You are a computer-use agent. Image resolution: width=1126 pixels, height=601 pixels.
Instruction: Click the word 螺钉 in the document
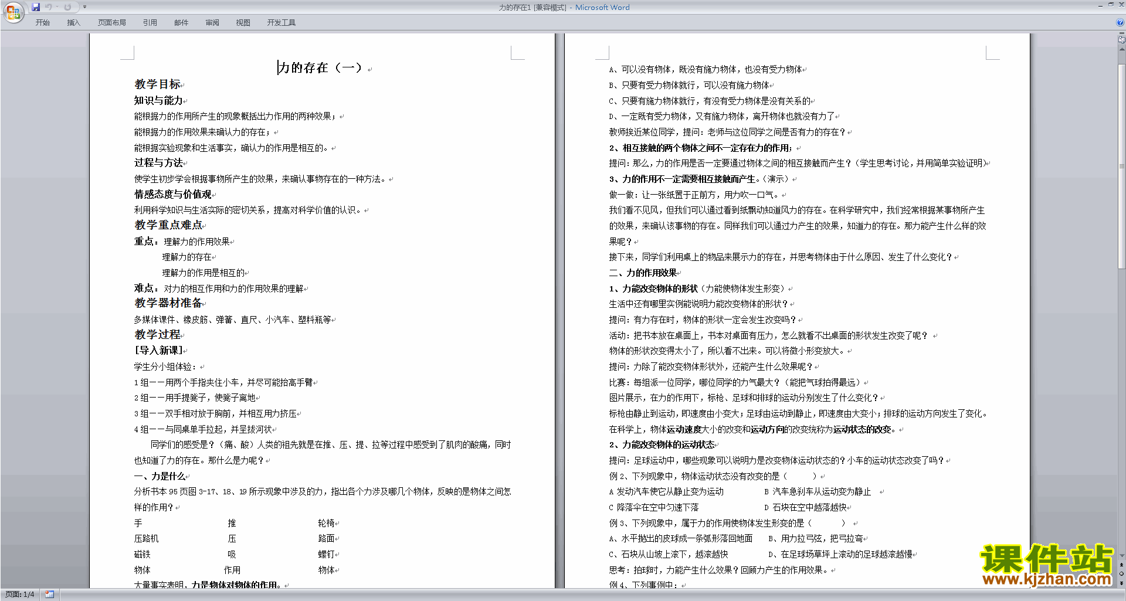pos(326,554)
